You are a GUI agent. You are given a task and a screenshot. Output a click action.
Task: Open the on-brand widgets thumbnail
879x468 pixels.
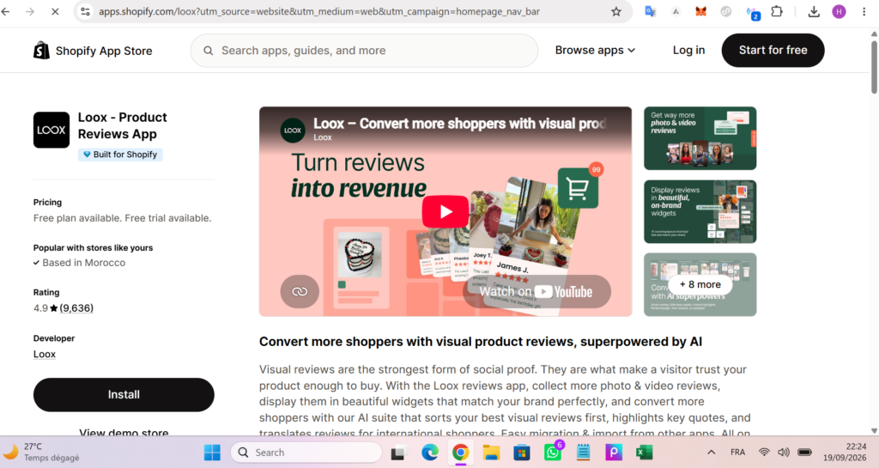point(700,211)
